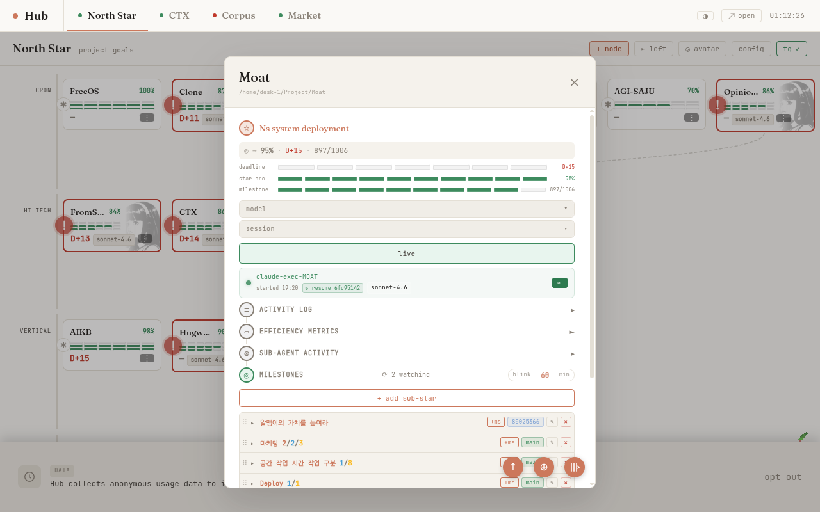The height and width of the screenshot is (512, 820).
Task: Click the opt out link
Action: [783, 477]
